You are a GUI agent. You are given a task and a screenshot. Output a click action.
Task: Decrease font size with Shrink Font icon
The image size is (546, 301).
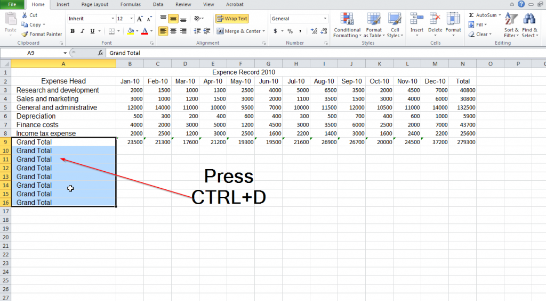tap(149, 19)
